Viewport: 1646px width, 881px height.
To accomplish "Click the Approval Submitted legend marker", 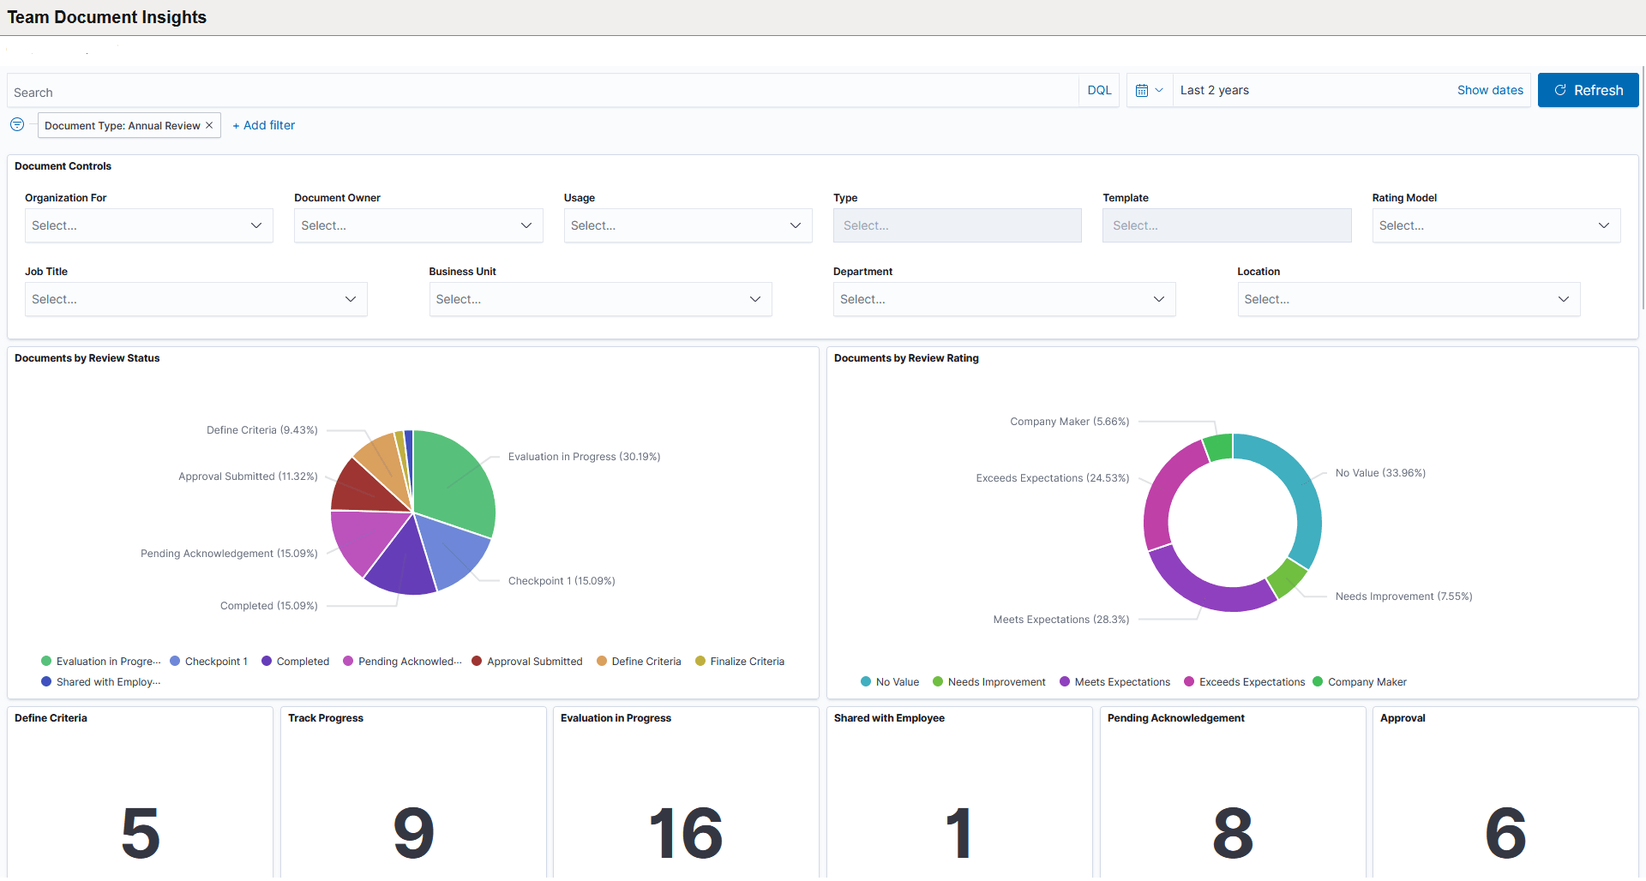I will (477, 661).
